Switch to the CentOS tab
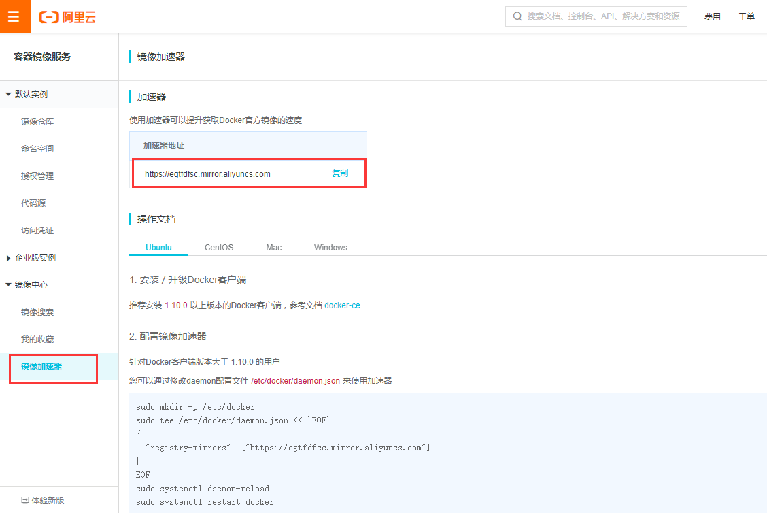This screenshot has width=767, height=513. pos(219,247)
